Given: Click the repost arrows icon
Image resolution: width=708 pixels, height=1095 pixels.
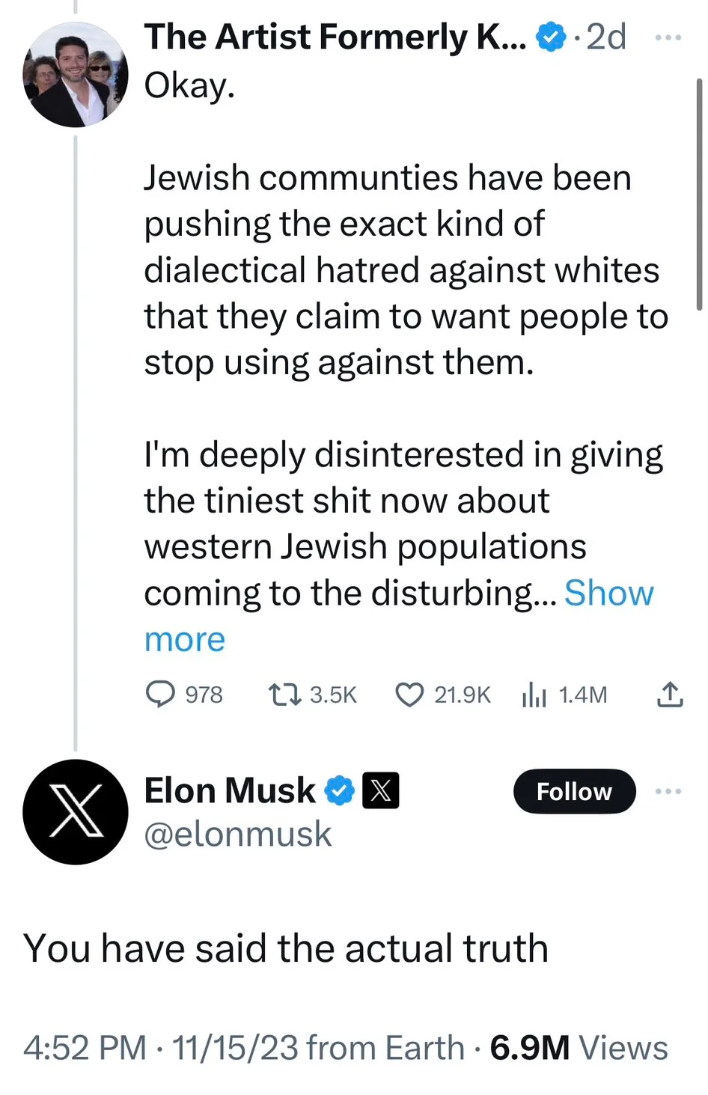Looking at the screenshot, I should 284,695.
